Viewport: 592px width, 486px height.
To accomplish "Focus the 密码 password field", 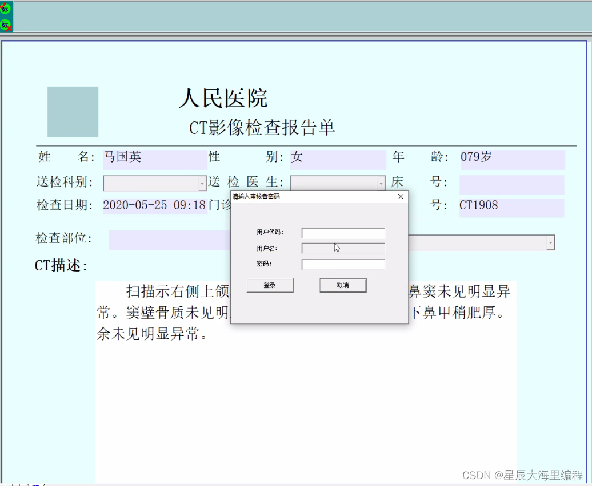I will 343,264.
